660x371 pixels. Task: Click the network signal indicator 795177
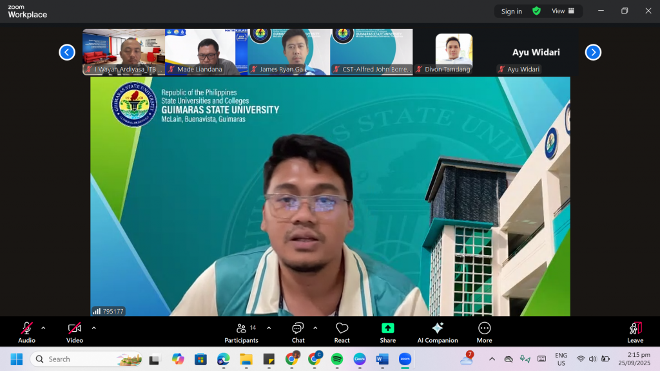(x=108, y=311)
